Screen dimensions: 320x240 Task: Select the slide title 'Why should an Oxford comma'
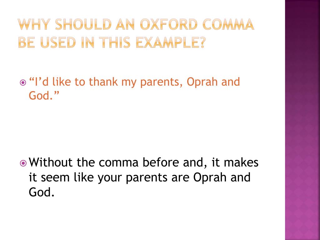coord(136,24)
